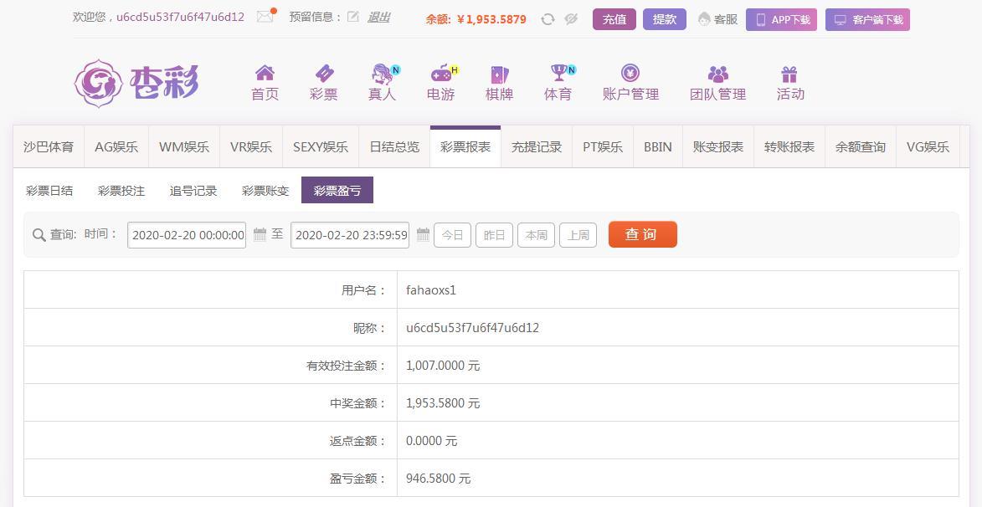Viewport: 982px width, 507px height.
Task: Click the 充值 recharge button
Action: (x=614, y=19)
